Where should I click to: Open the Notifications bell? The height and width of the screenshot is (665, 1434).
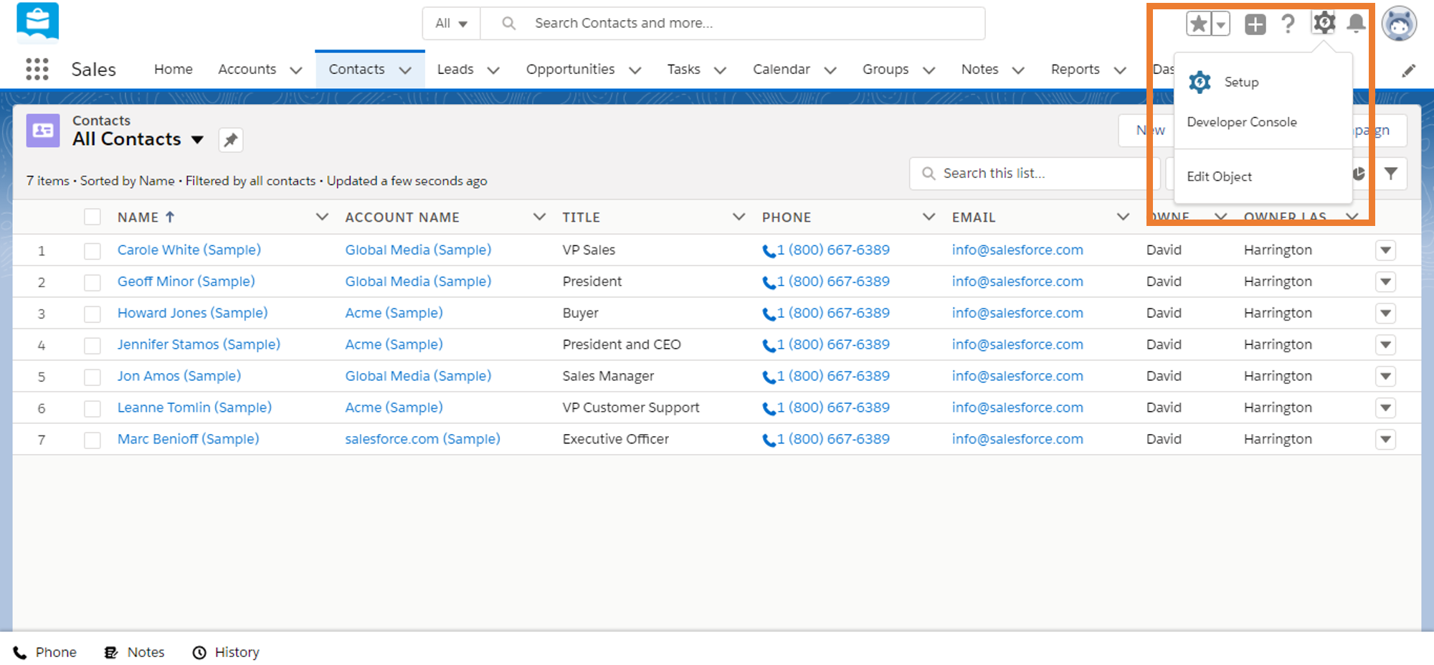[x=1356, y=23]
